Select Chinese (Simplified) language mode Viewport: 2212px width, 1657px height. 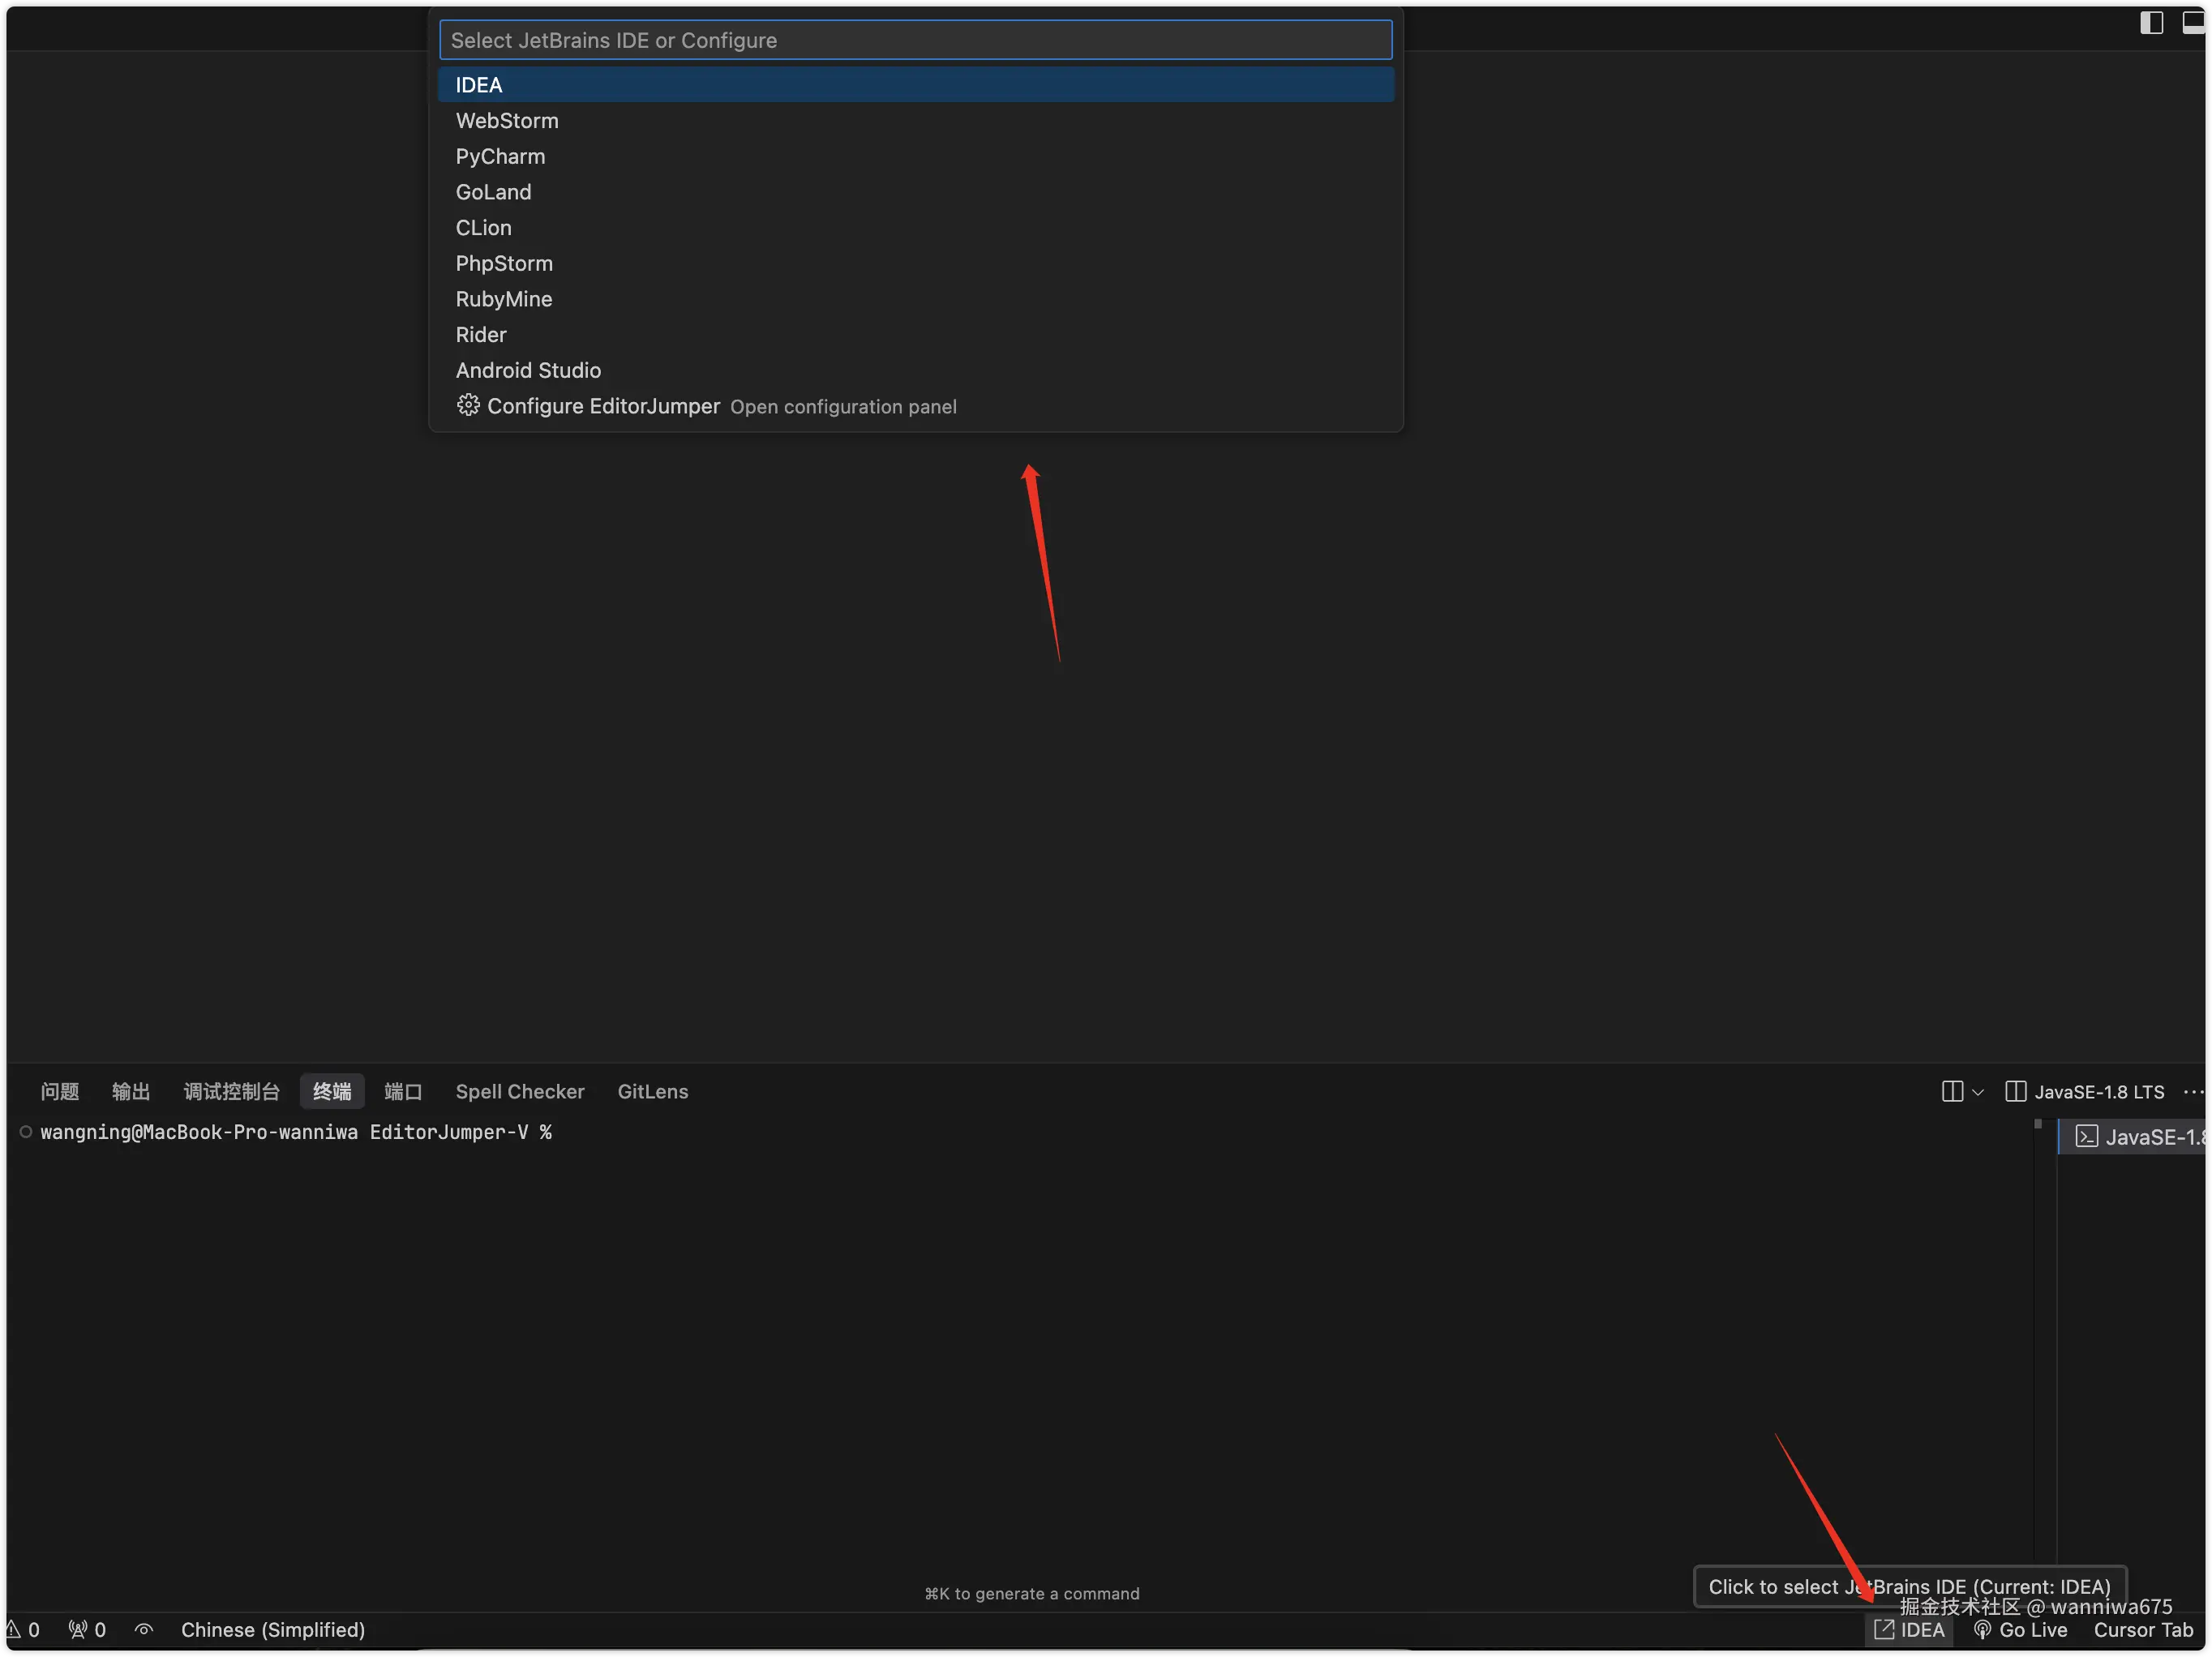(x=272, y=1629)
